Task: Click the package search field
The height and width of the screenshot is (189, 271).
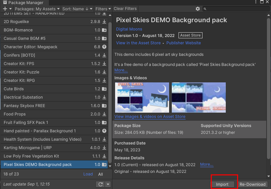Action: [236, 9]
